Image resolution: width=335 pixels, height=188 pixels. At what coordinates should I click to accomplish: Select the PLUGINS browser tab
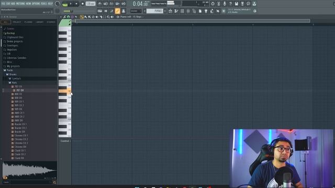pyautogui.click(x=28, y=22)
